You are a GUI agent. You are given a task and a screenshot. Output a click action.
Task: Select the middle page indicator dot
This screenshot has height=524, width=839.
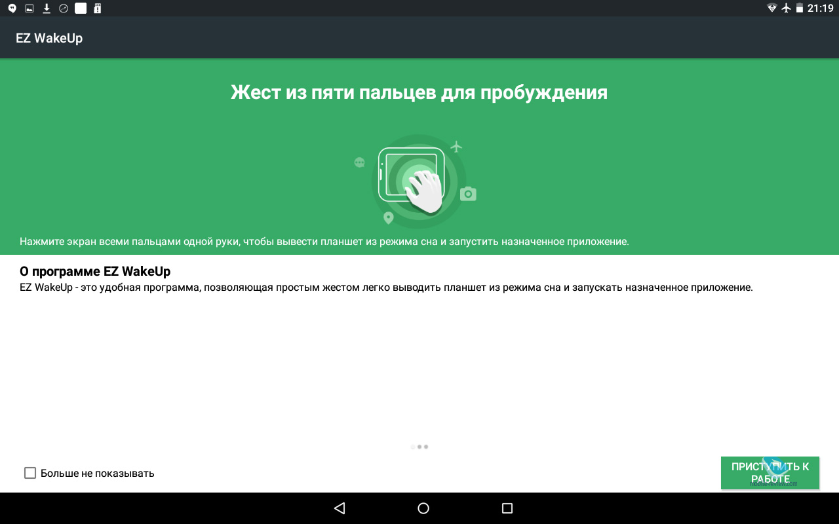419,447
